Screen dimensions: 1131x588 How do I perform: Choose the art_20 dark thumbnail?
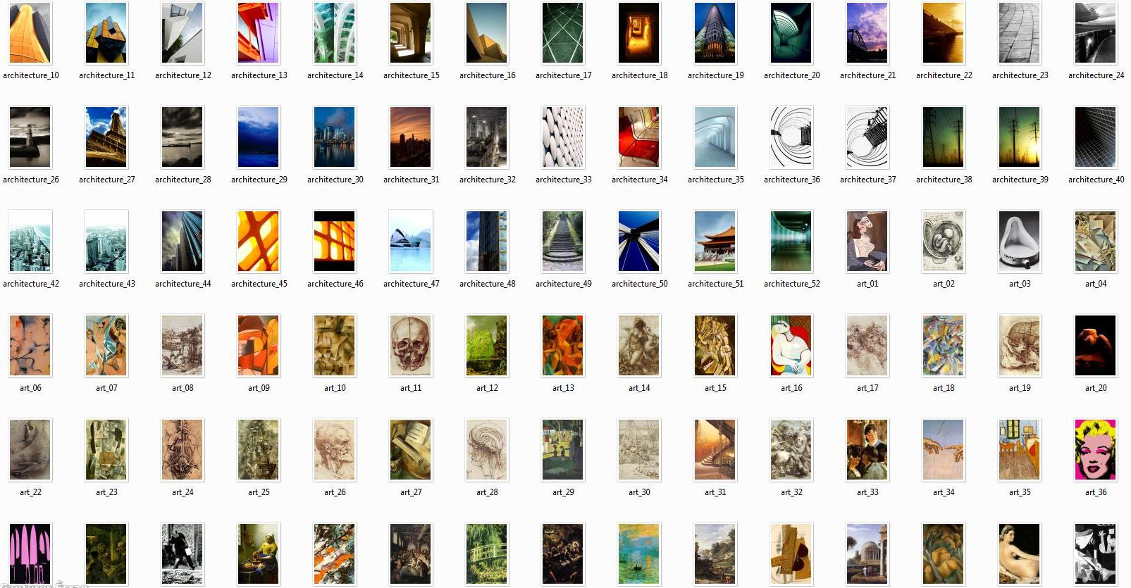click(1096, 346)
